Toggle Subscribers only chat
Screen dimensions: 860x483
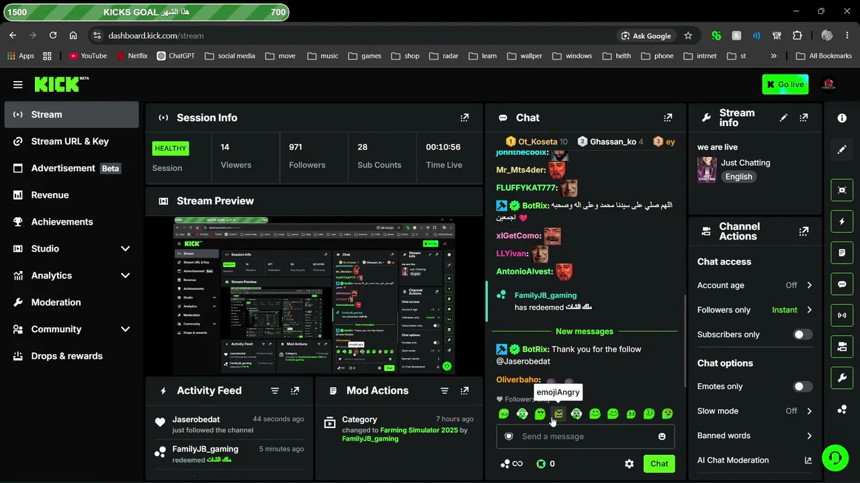[x=802, y=335]
